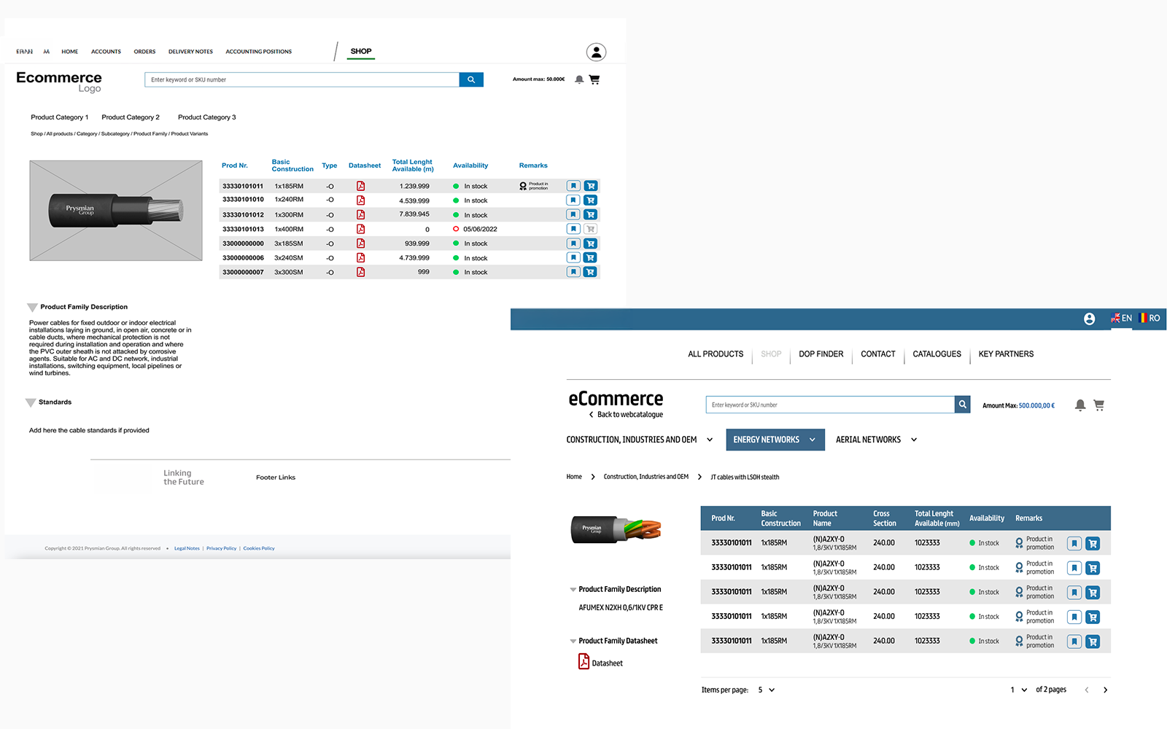1167x729 pixels.
Task: Open PDF datasheet for product 33000000006
Action: coord(360,257)
